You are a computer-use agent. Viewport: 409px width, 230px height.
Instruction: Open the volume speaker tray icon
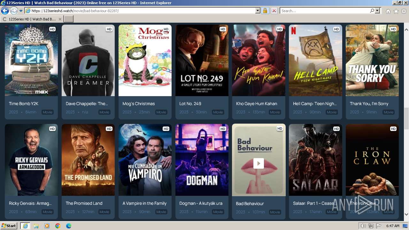(363, 226)
